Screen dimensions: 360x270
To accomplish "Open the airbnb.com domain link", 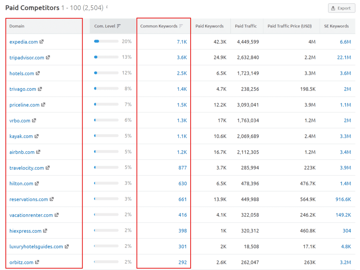I will click(x=22, y=152).
